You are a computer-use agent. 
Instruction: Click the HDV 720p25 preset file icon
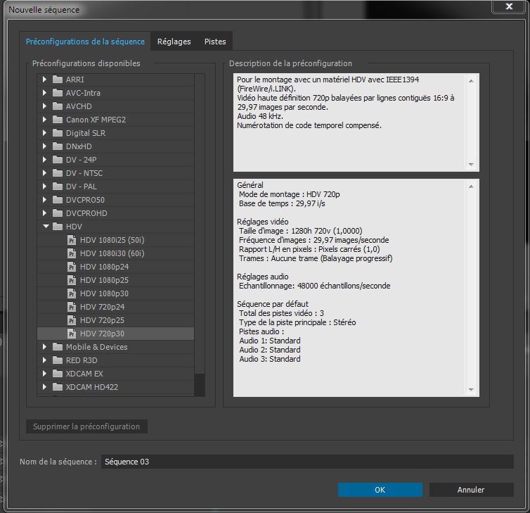tap(72, 320)
